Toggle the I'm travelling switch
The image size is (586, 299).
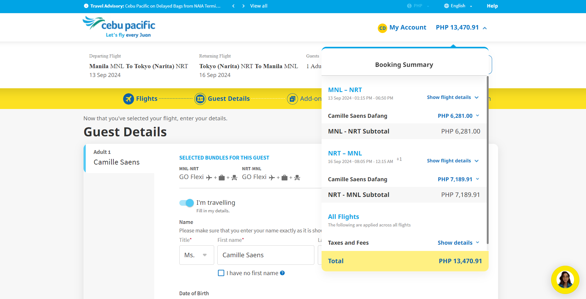(x=187, y=203)
